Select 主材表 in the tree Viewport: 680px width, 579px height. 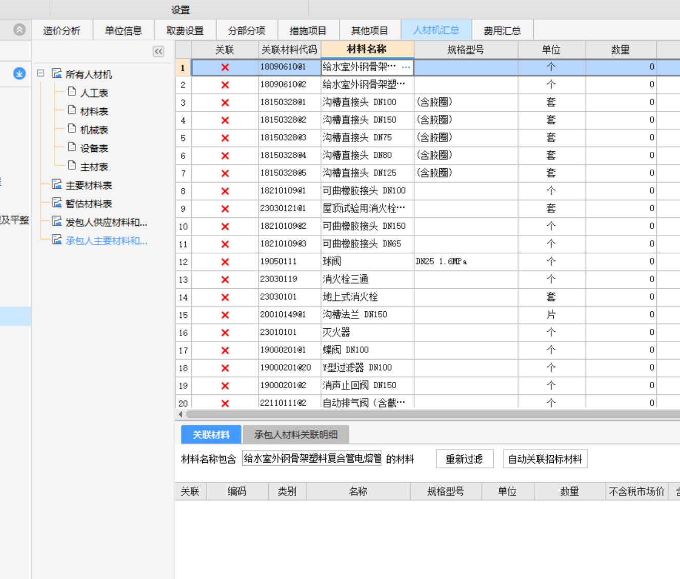(94, 167)
